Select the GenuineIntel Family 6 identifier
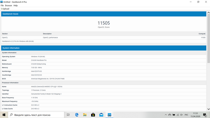The width and height of the screenshot is (210, 118). point(46,94)
